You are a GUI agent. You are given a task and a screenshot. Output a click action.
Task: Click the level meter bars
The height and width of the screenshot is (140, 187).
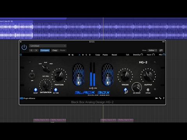(92, 74)
